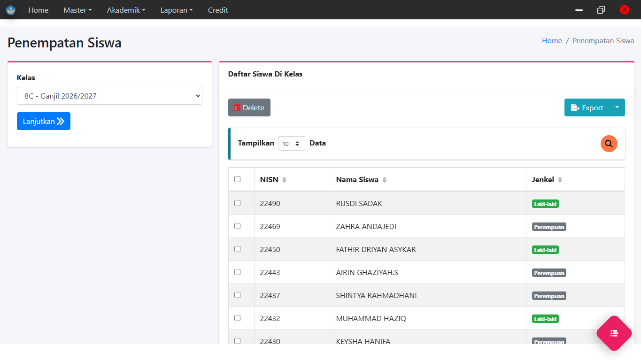This screenshot has width=641, height=360.
Task: Open the pink floating list menu button
Action: [x=614, y=333]
